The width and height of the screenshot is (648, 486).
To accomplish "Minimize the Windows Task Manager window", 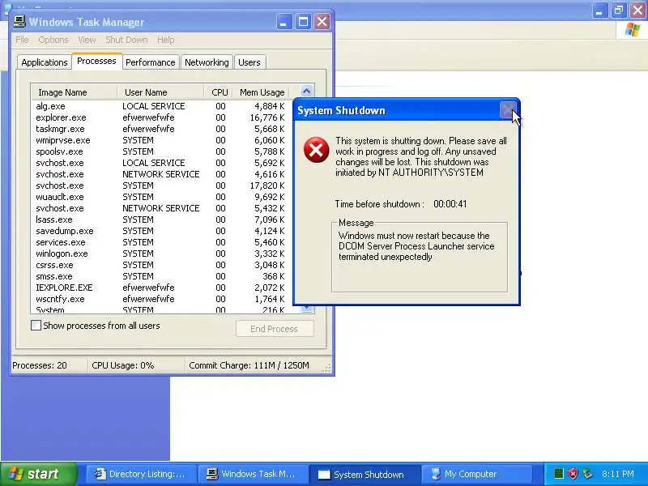I will click(284, 22).
